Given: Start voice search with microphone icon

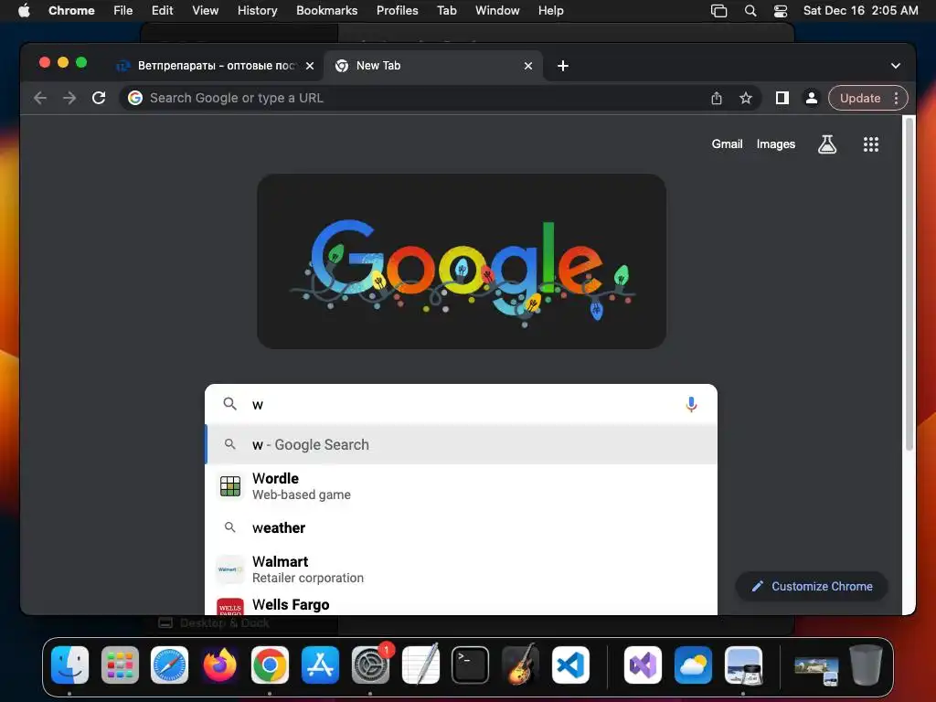Looking at the screenshot, I should 691,405.
